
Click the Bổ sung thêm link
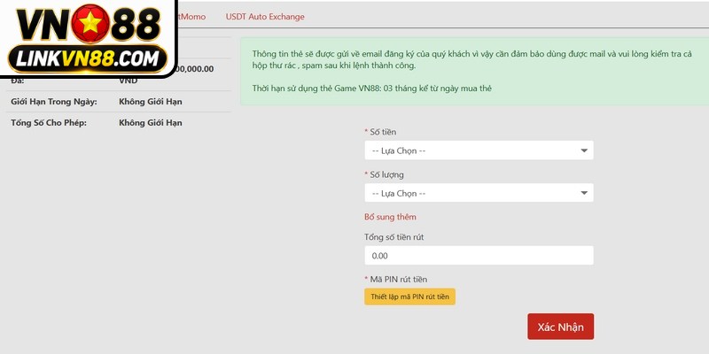coord(390,217)
